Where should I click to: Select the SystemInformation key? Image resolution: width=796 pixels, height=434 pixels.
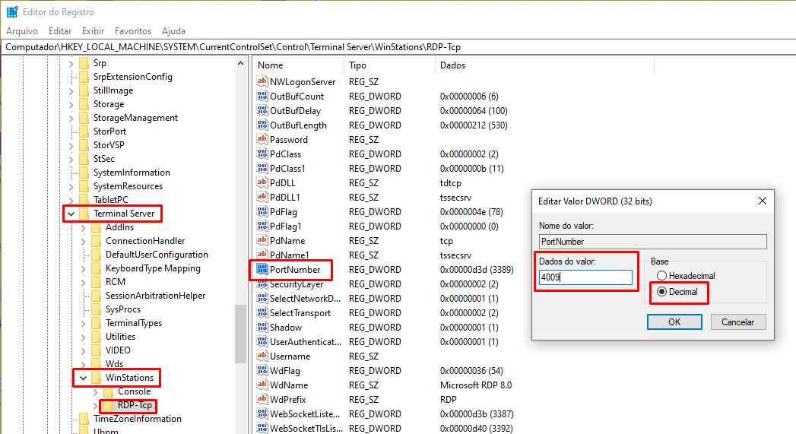[132, 173]
